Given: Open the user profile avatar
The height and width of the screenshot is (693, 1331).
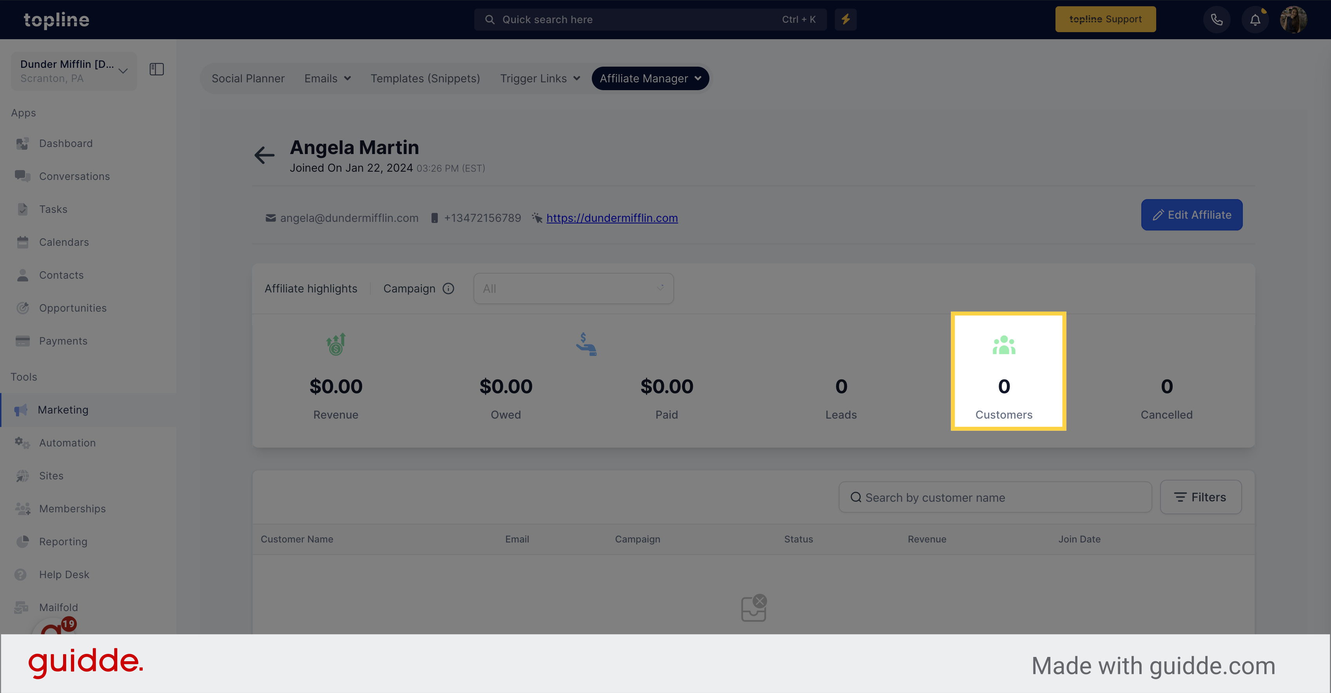Looking at the screenshot, I should [1293, 20].
